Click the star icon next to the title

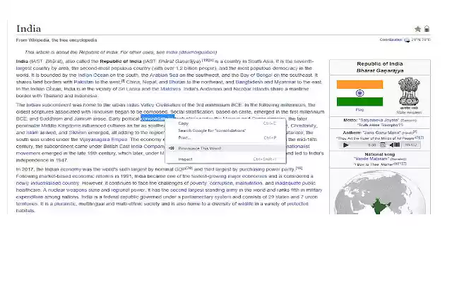[x=417, y=29]
